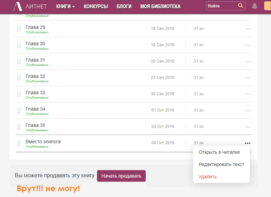This screenshot has width=271, height=197.
Task: Click the drag handle beside Глава 31
Action: [19, 62]
